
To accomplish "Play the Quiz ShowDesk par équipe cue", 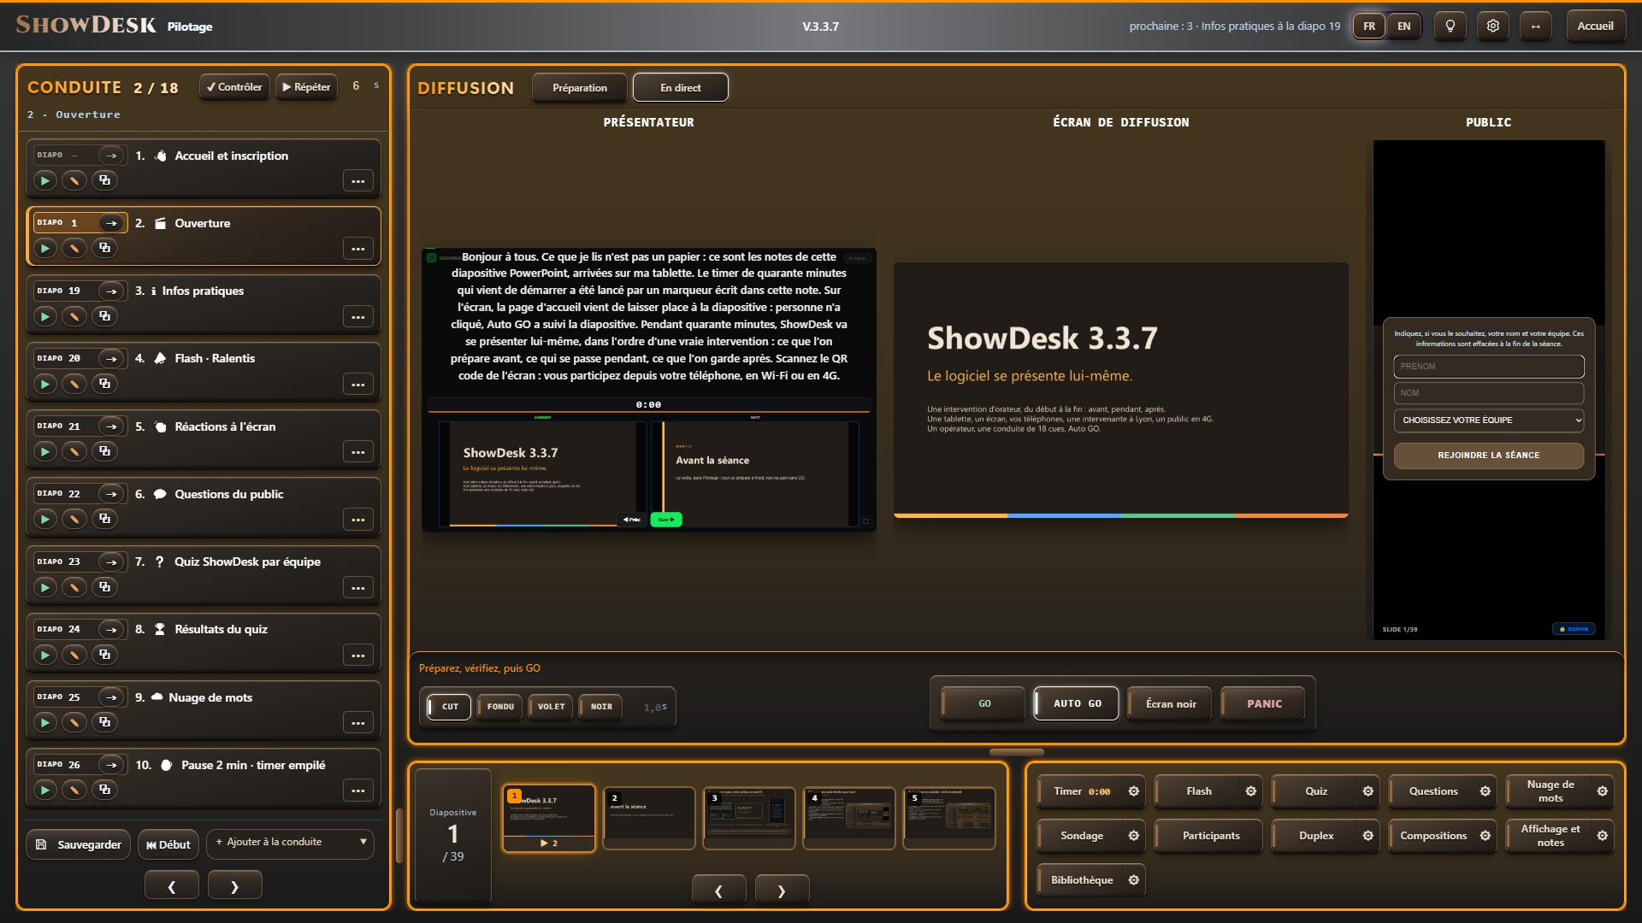I will [x=45, y=587].
